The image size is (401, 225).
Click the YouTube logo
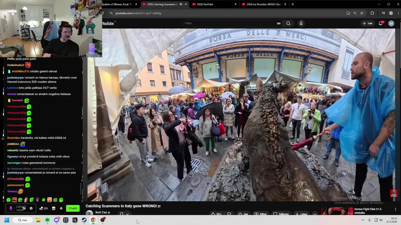[108, 23]
